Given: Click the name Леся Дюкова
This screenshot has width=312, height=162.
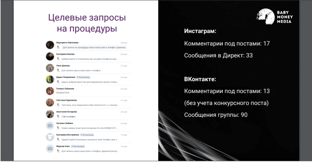Looking at the screenshot, I should 63,66.
